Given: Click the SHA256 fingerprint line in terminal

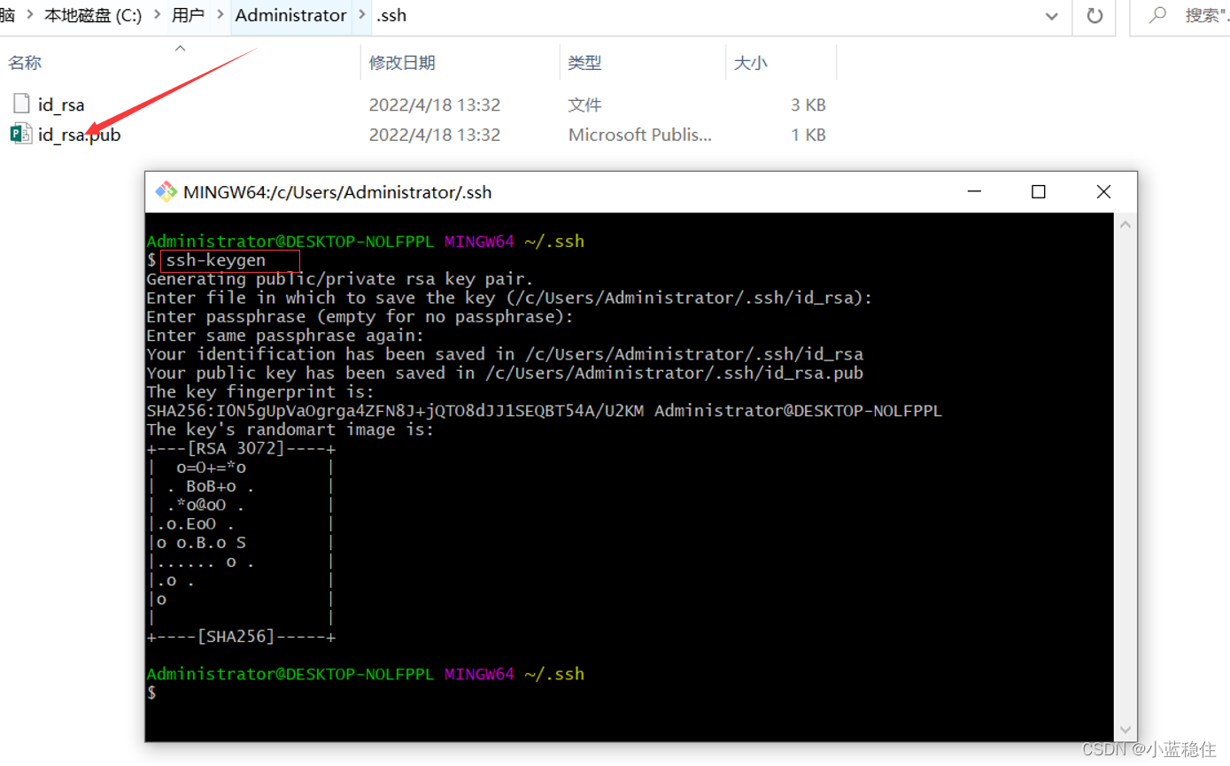Looking at the screenshot, I should [x=545, y=411].
